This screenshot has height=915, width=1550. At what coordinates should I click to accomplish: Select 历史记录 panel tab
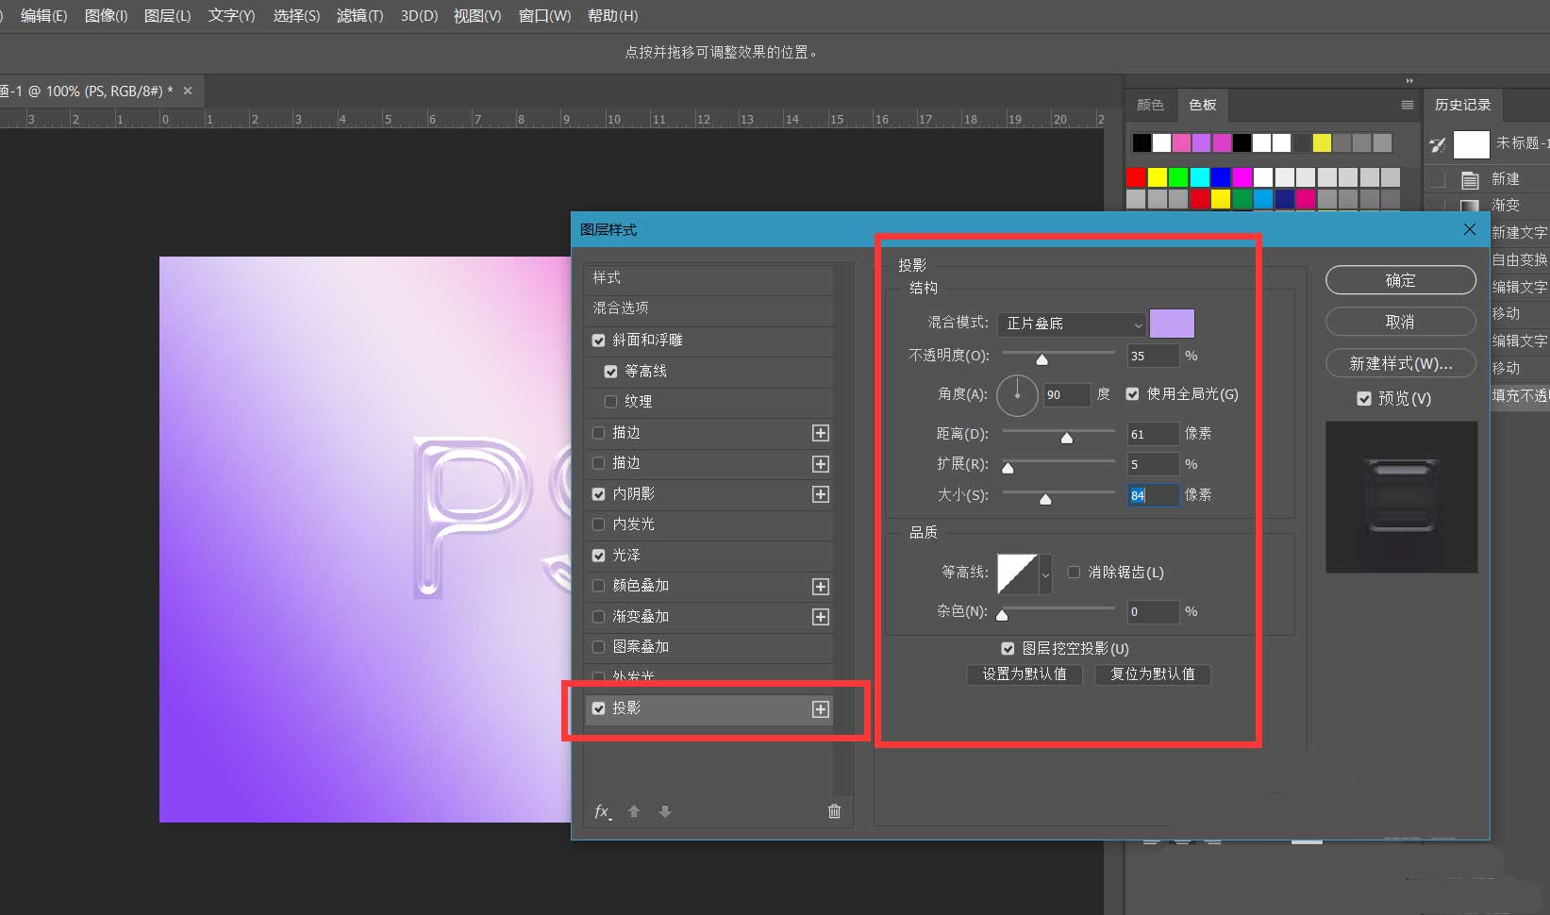click(x=1462, y=105)
